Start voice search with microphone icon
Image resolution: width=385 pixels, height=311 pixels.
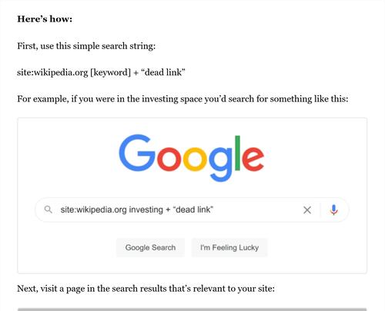[333, 210]
